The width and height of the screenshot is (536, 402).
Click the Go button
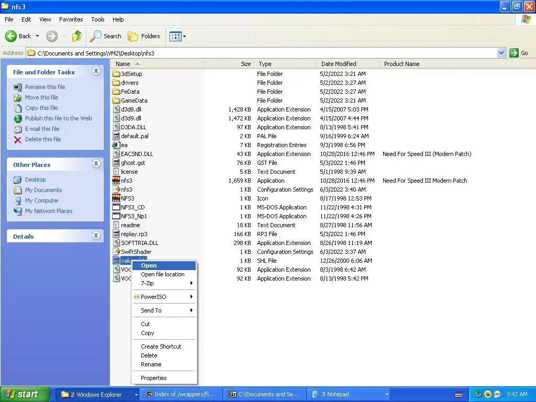[519, 53]
